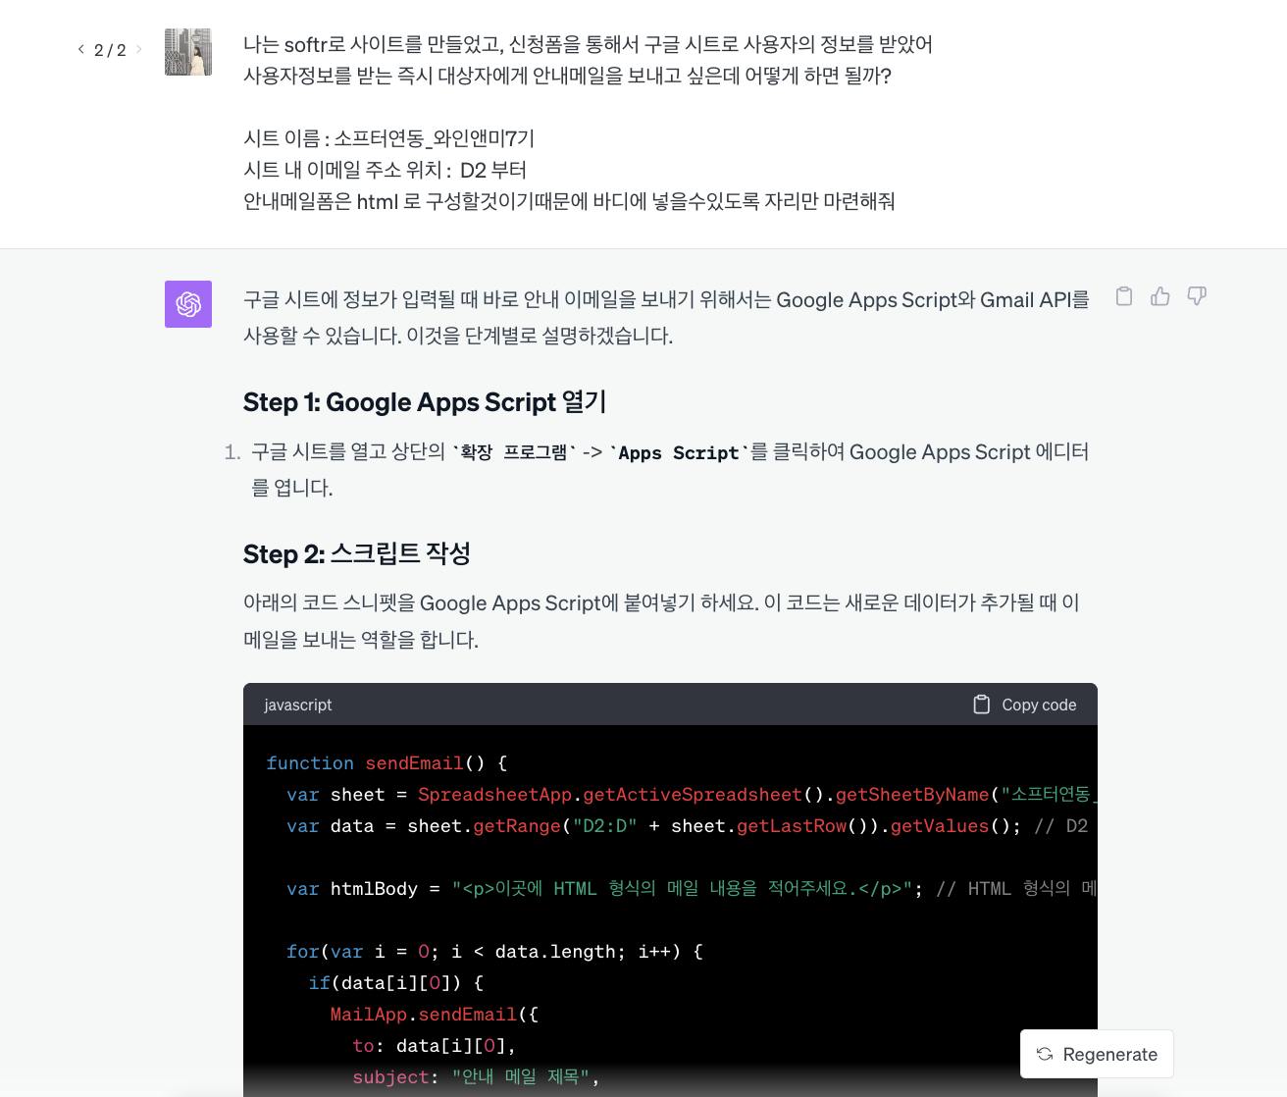Give thumbs up to the response
The image size is (1287, 1097).
[x=1160, y=296]
